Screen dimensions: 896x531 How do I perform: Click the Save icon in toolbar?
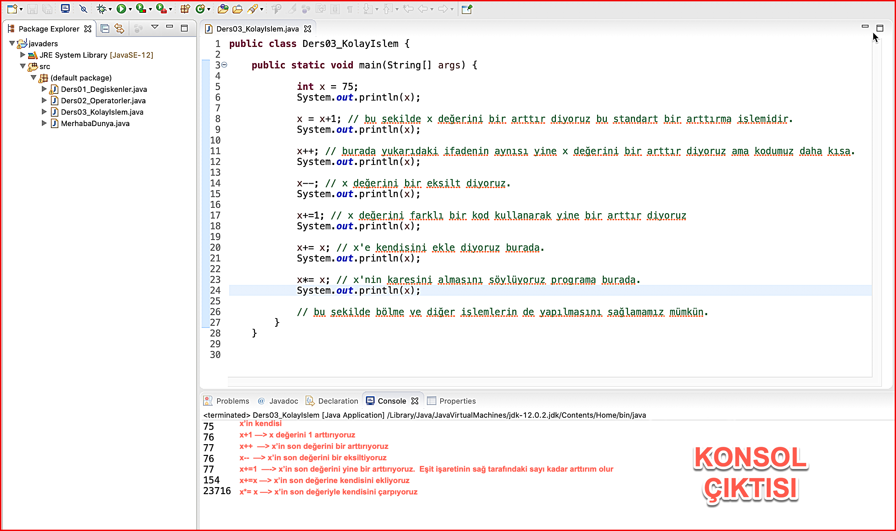point(33,9)
